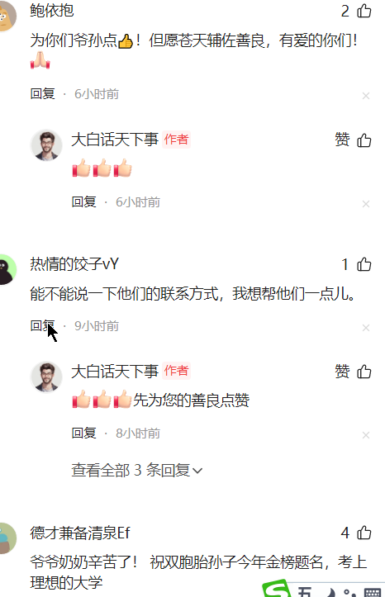The height and width of the screenshot is (597, 385).
Task: Reply to 鲍依抱's comment
Action: tap(43, 93)
